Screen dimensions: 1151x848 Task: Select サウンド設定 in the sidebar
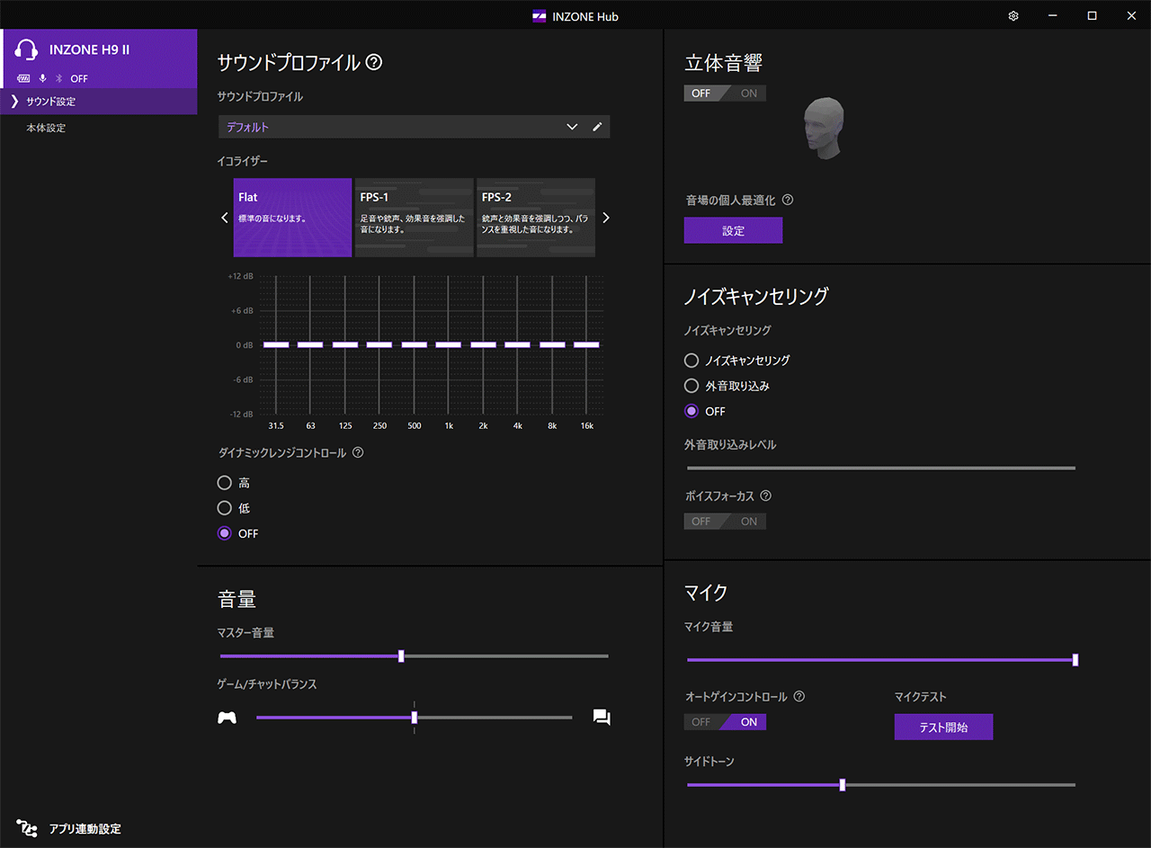pyautogui.click(x=51, y=102)
